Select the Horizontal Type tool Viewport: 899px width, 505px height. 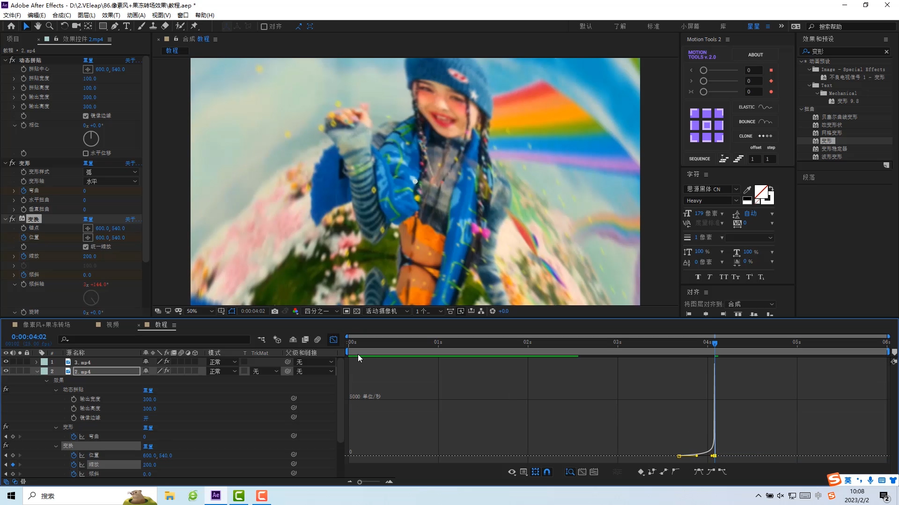pyautogui.click(x=126, y=26)
